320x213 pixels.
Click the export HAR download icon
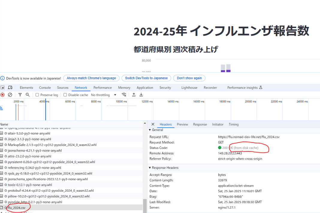[x=141, y=95]
